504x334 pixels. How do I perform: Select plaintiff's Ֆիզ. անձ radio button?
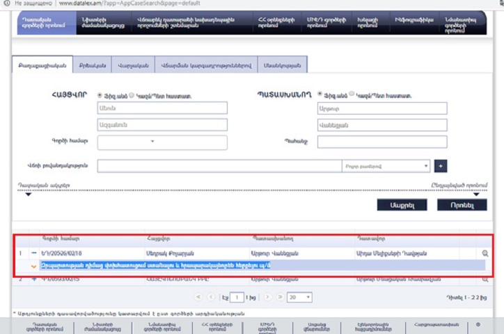(x=100, y=95)
